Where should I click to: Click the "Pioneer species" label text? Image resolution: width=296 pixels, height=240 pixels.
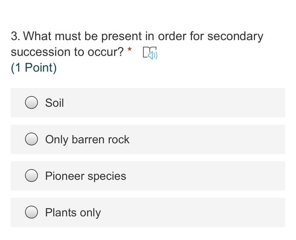pyautogui.click(x=85, y=176)
